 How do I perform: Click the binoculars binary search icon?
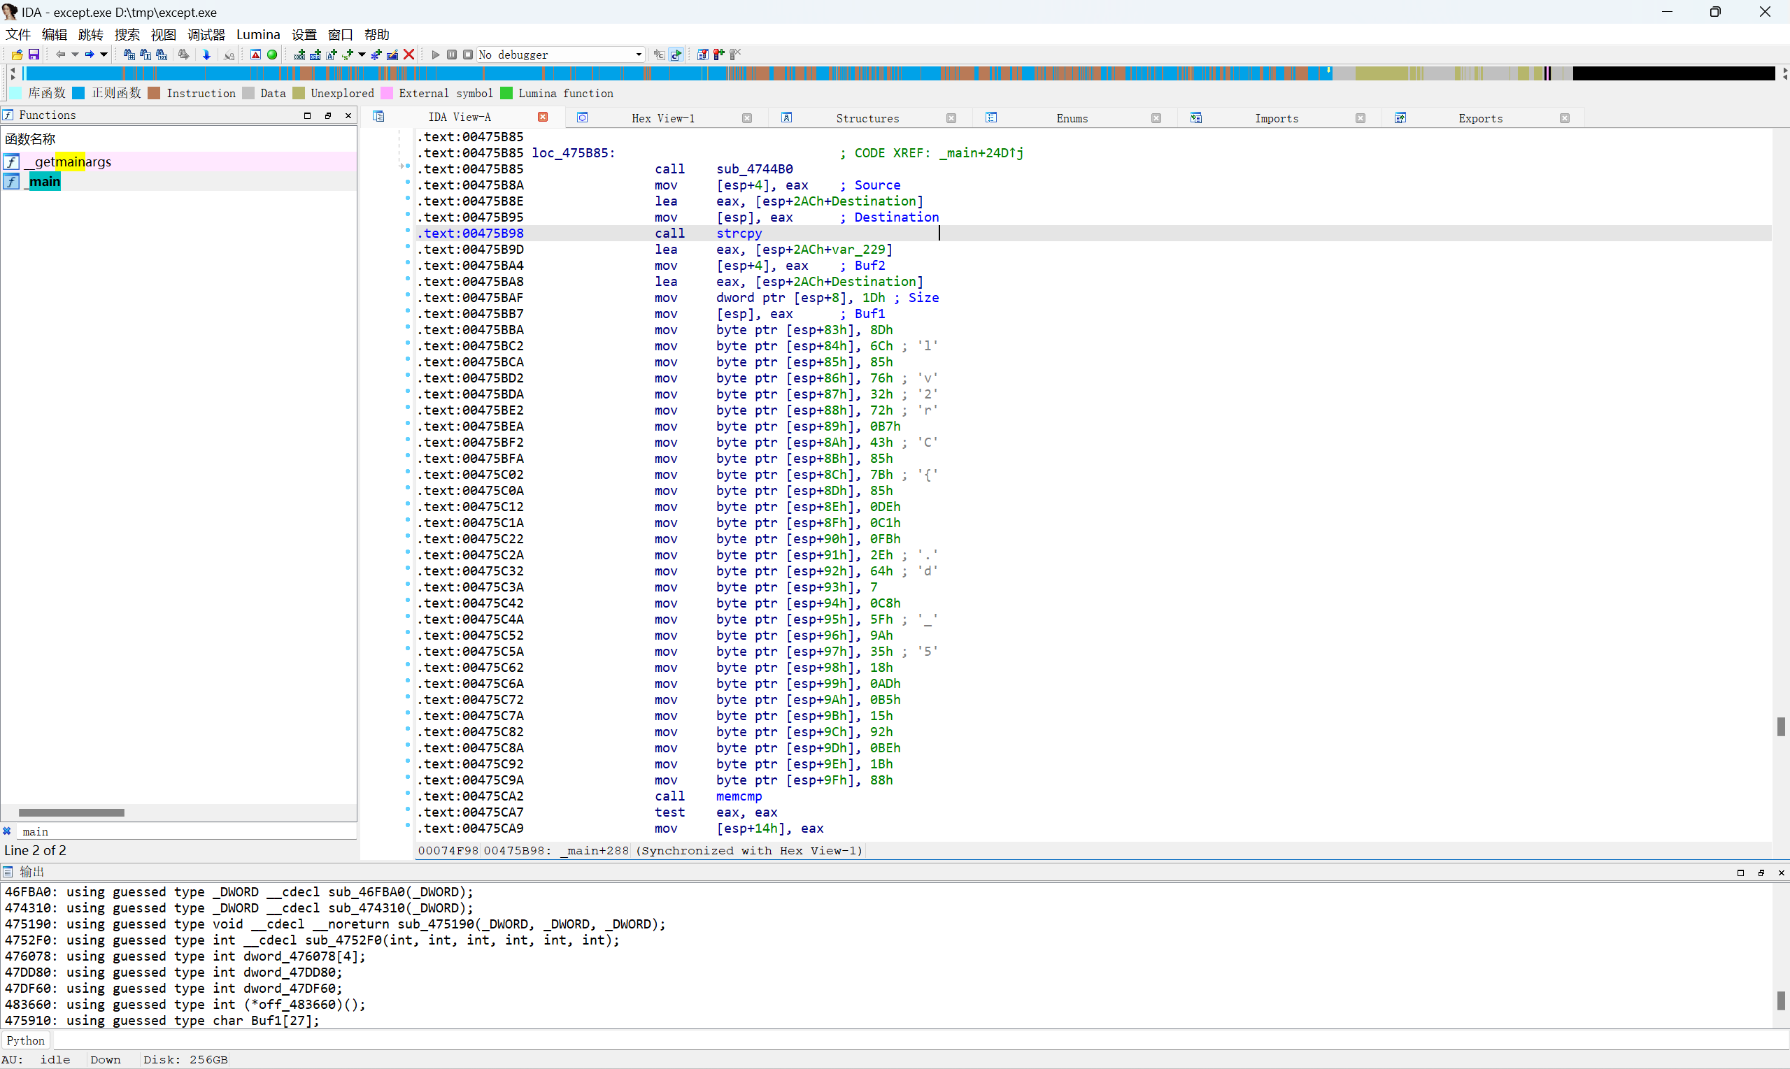162,55
